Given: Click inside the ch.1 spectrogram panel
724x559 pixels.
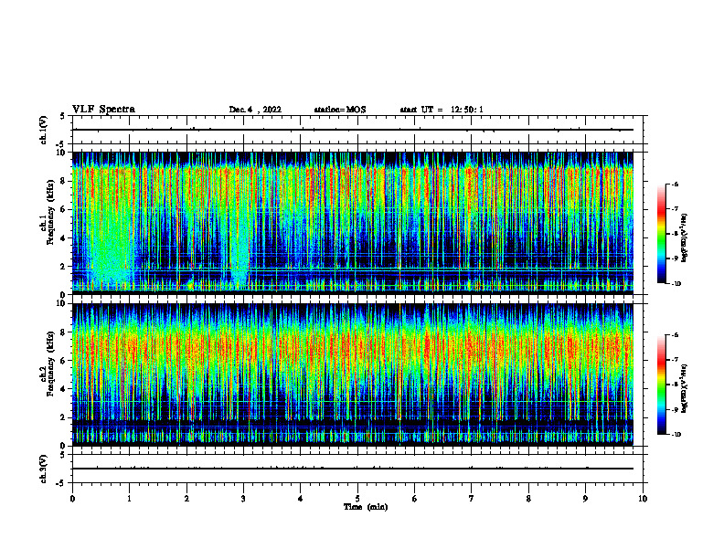Looking at the screenshot, I should [x=353, y=223].
